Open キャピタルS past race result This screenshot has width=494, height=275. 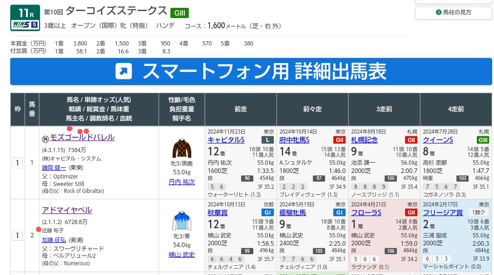226,140
